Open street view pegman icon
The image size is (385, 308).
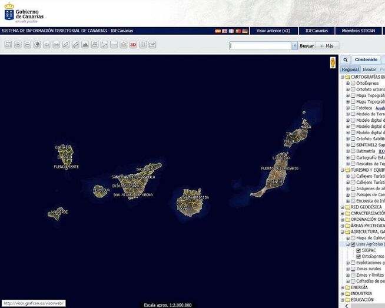333,61
